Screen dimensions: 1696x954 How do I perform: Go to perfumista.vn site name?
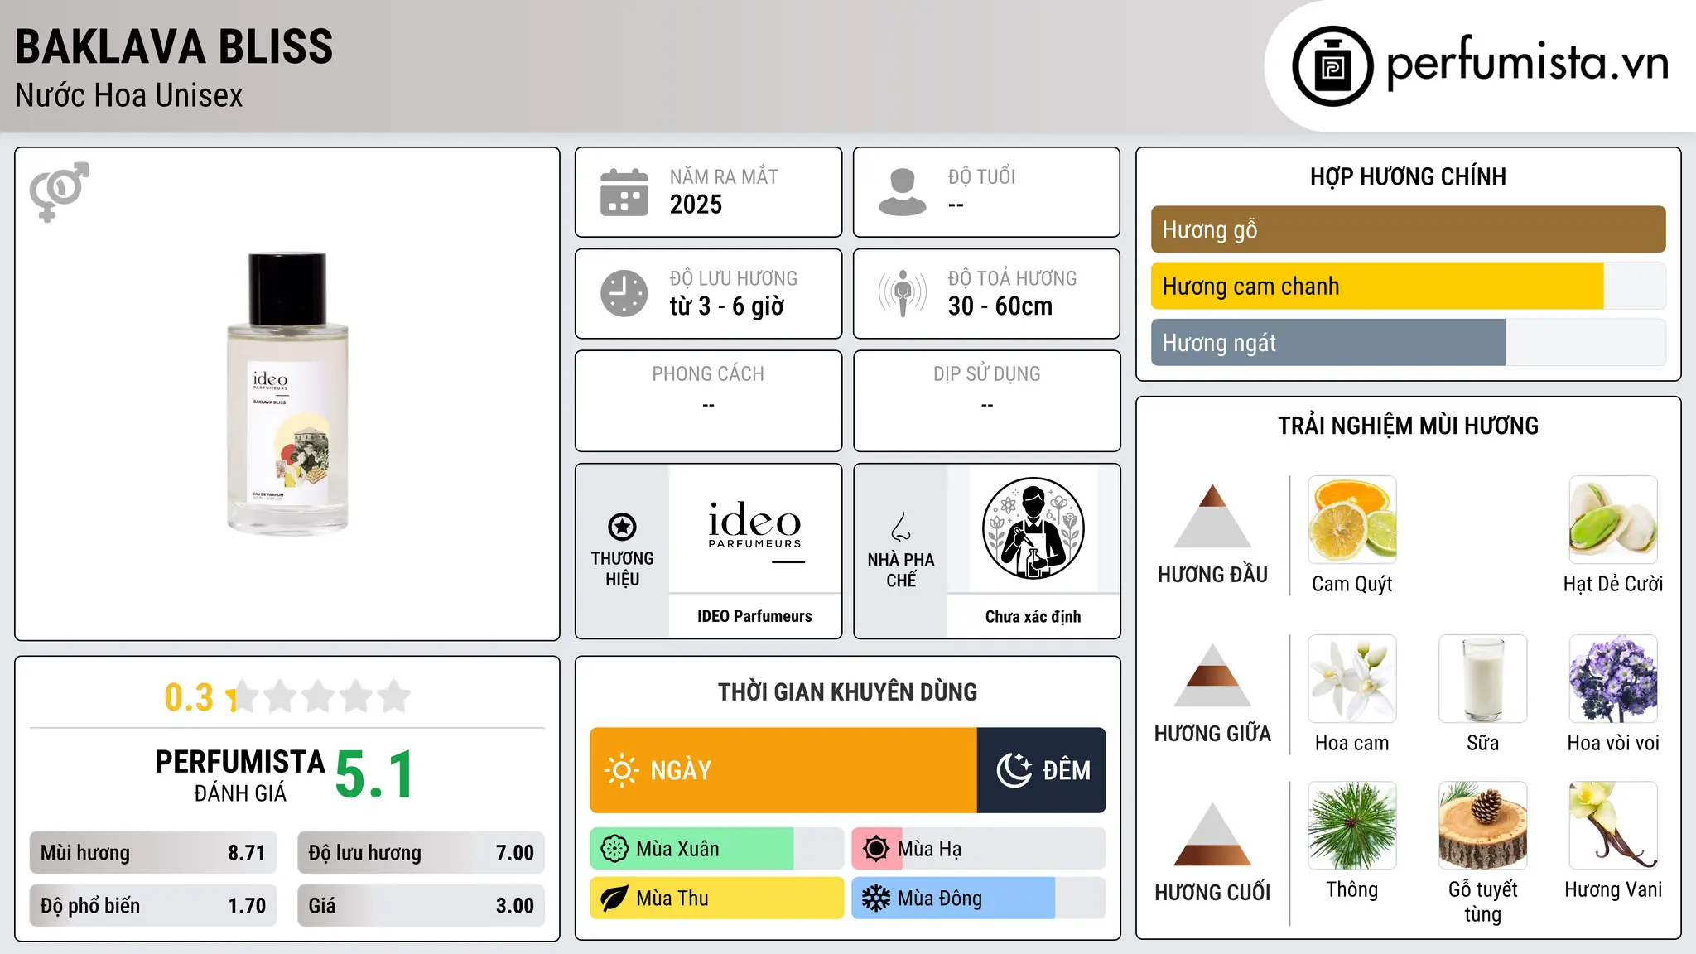coord(1527,63)
